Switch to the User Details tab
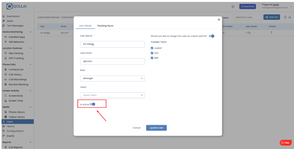This screenshot has height=149, width=294. click(85, 26)
